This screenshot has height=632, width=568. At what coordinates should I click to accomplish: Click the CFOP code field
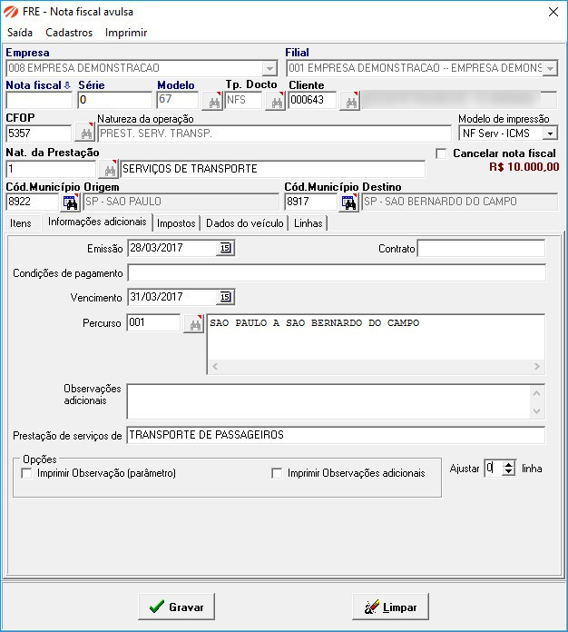pyautogui.click(x=39, y=133)
